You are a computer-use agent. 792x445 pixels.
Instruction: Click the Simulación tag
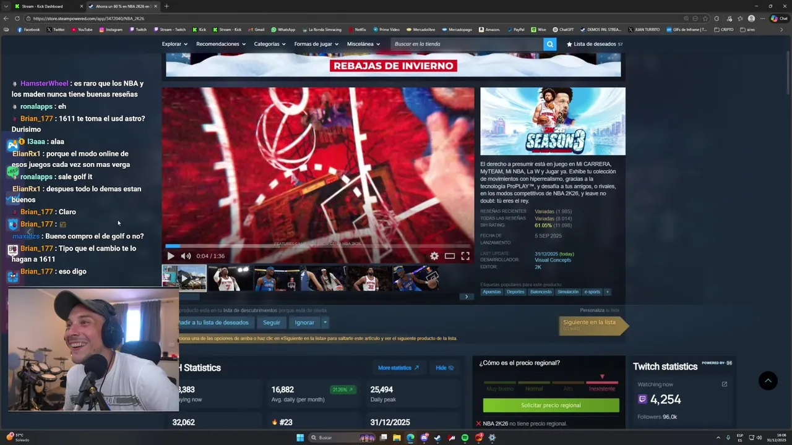pos(568,292)
